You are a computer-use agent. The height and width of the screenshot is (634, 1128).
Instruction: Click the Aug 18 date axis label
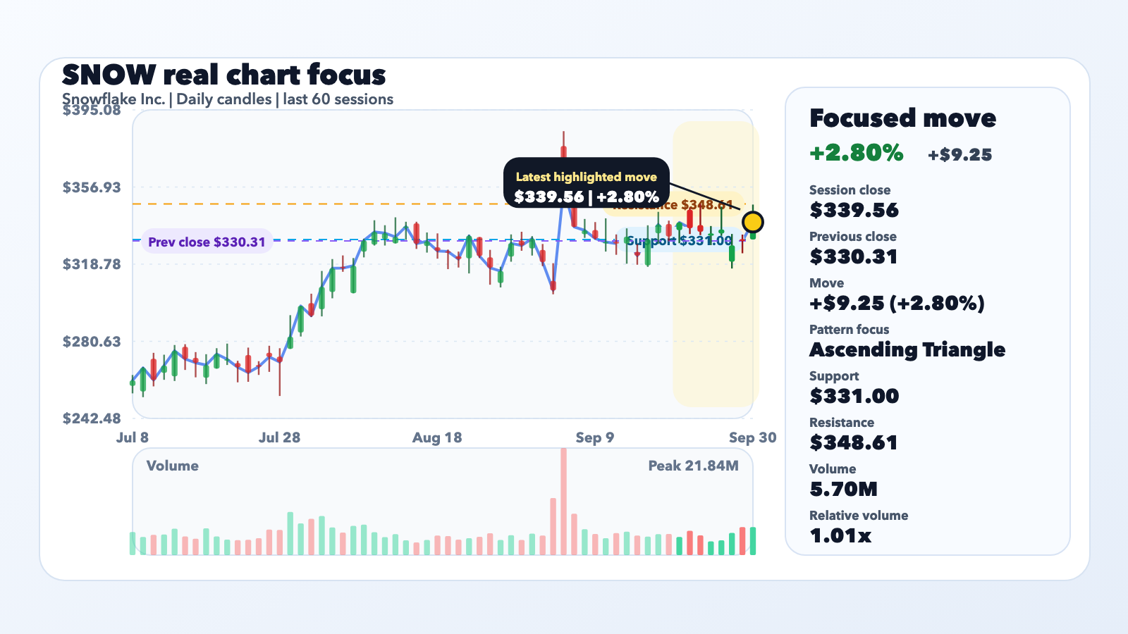pos(437,437)
